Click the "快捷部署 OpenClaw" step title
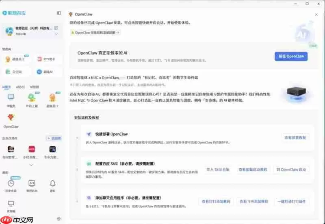 point(111,134)
